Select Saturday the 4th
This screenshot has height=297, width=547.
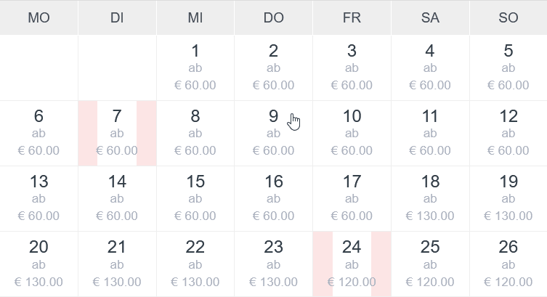(x=430, y=68)
